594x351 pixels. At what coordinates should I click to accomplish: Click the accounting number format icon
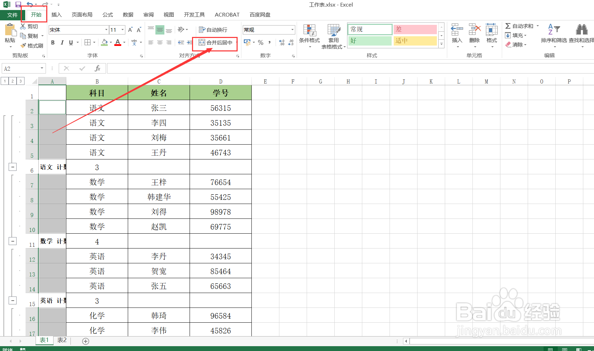click(247, 42)
